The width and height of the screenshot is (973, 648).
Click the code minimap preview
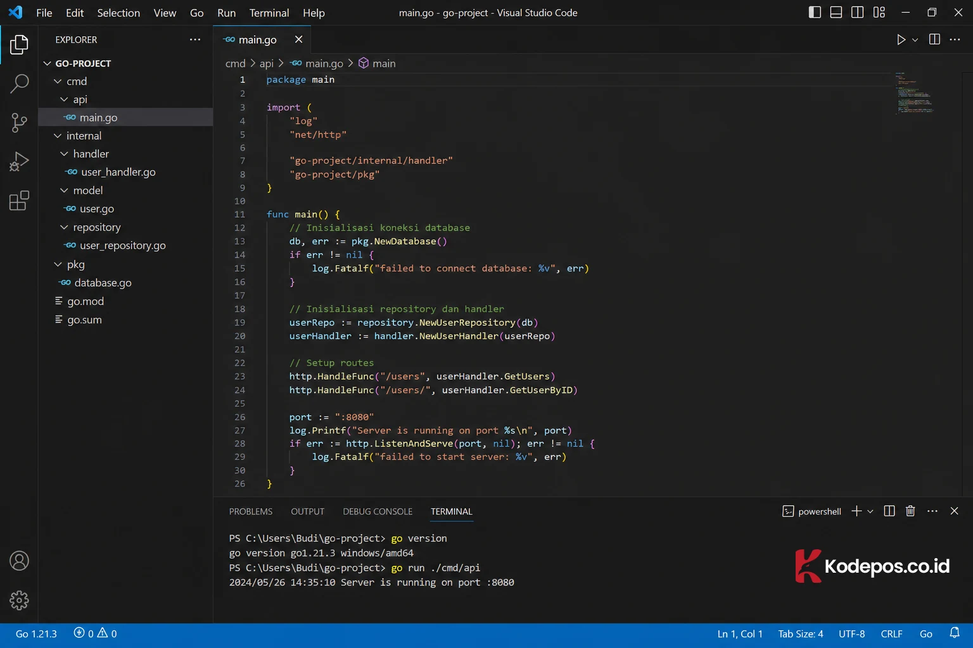coord(915,92)
